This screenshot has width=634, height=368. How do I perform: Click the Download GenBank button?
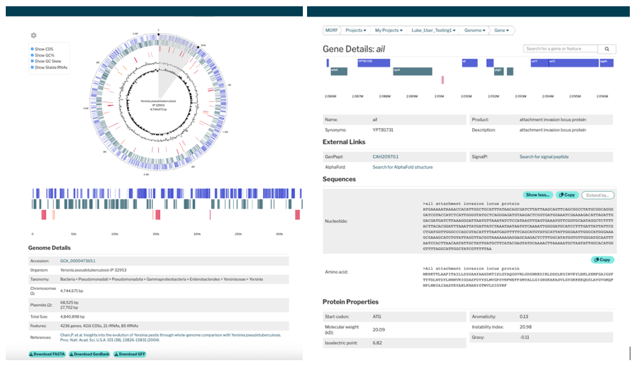coord(89,354)
